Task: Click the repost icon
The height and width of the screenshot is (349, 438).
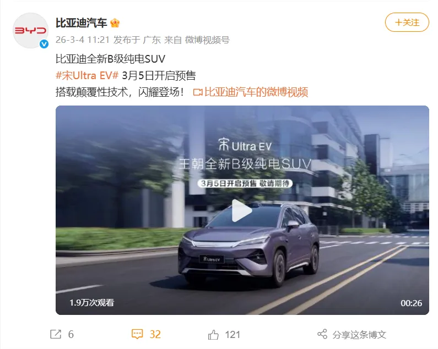Action: click(56, 334)
